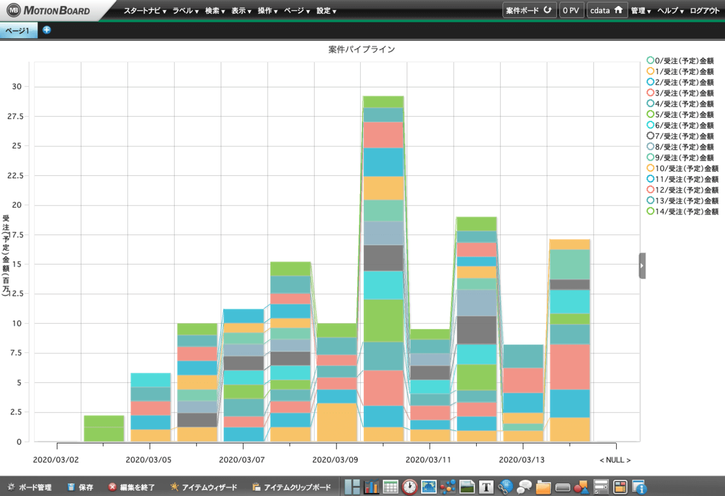Select the ページ1 tab

(18, 30)
